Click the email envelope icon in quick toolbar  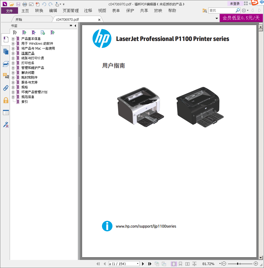pos(31,4)
